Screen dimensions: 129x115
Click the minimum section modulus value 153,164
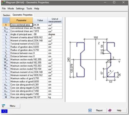pos(40,69)
